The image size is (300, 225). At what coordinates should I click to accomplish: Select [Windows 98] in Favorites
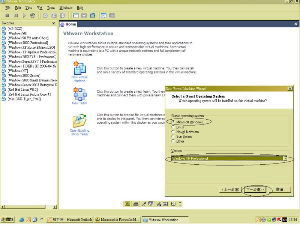pyautogui.click(x=17, y=33)
